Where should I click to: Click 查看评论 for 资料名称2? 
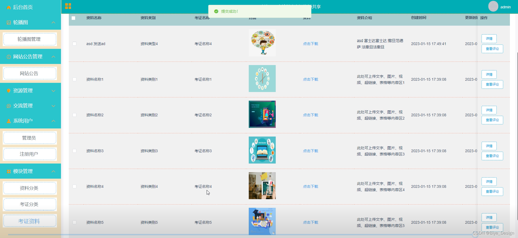[492, 120]
